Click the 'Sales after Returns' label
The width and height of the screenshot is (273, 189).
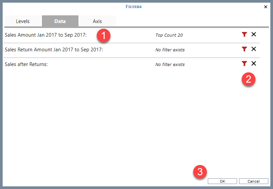(x=26, y=64)
